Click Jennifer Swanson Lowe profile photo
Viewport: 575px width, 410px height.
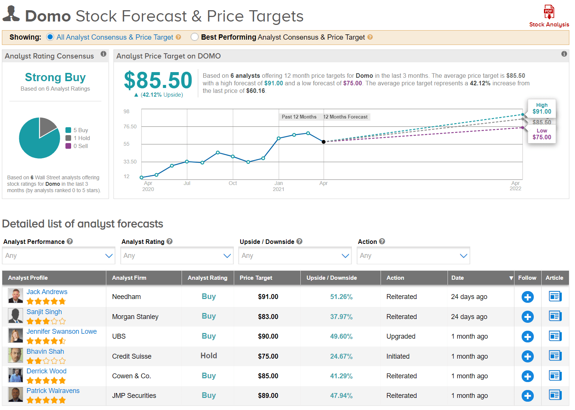(16, 336)
